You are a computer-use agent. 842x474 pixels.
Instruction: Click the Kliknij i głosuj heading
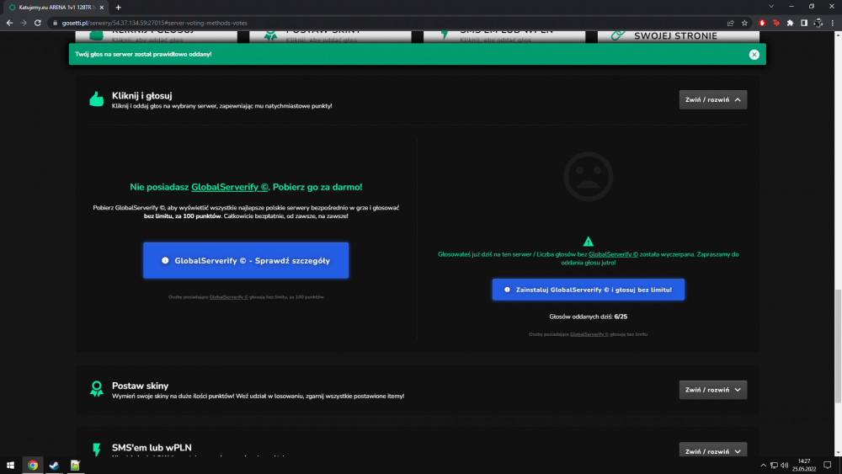[x=141, y=95]
